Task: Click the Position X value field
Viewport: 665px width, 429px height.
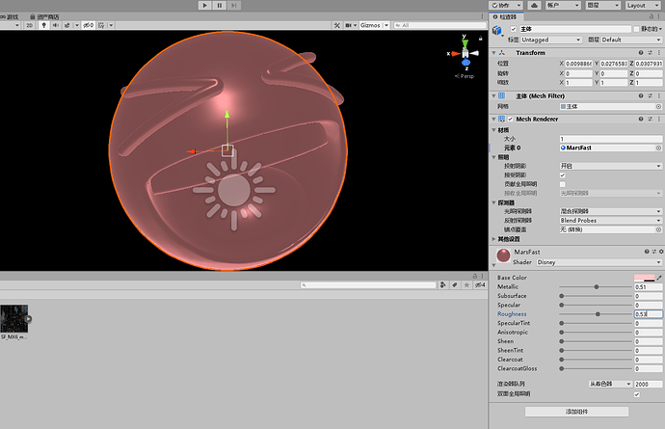Action: click(x=578, y=64)
